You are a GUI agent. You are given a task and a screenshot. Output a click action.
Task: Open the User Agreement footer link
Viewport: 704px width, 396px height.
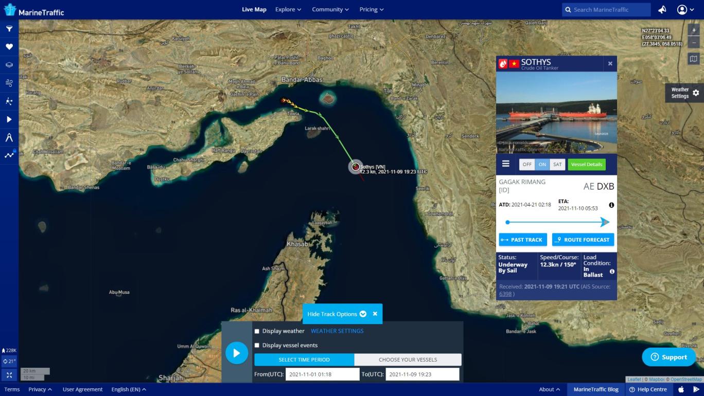pos(82,389)
